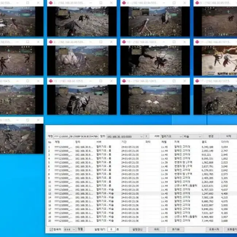The width and height of the screenshot is (237, 237).
Task: Click the game view of emulator window 4
Action: 155,21
